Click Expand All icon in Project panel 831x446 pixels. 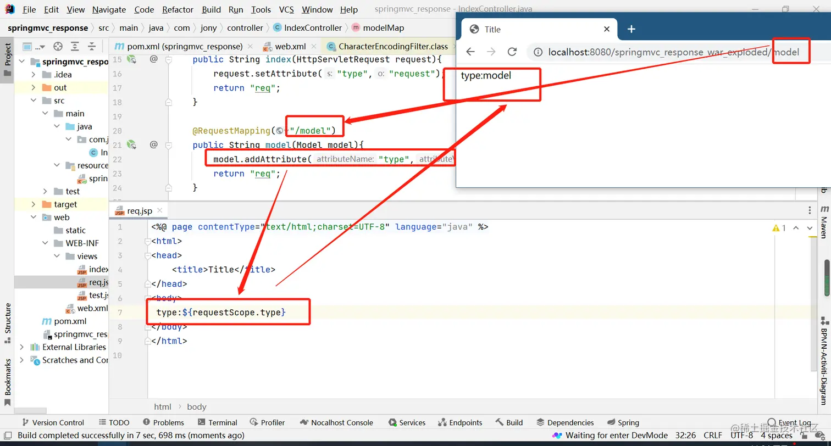coord(75,46)
